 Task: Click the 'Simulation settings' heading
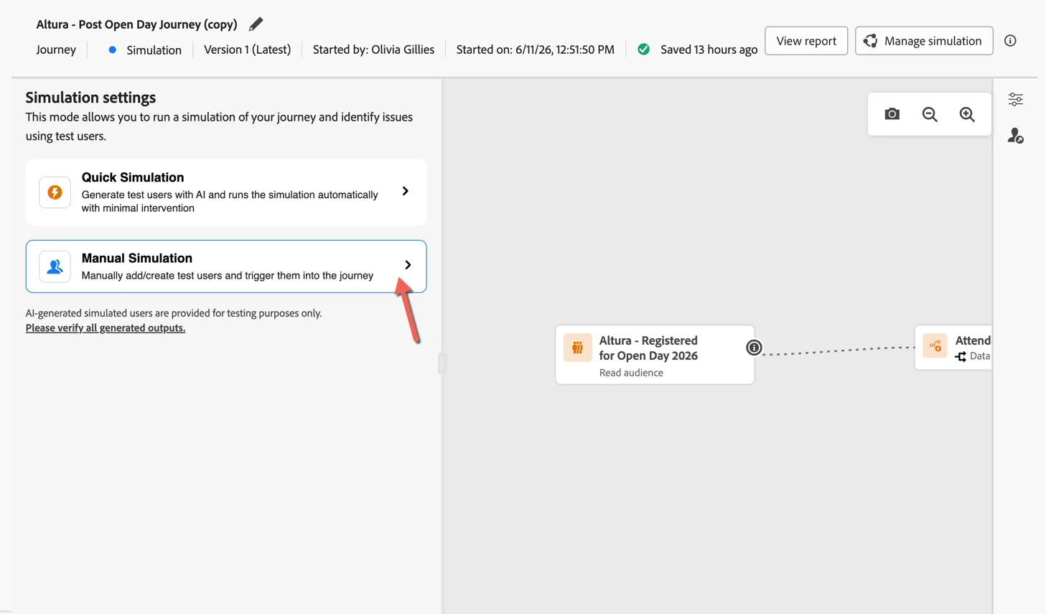coord(90,98)
